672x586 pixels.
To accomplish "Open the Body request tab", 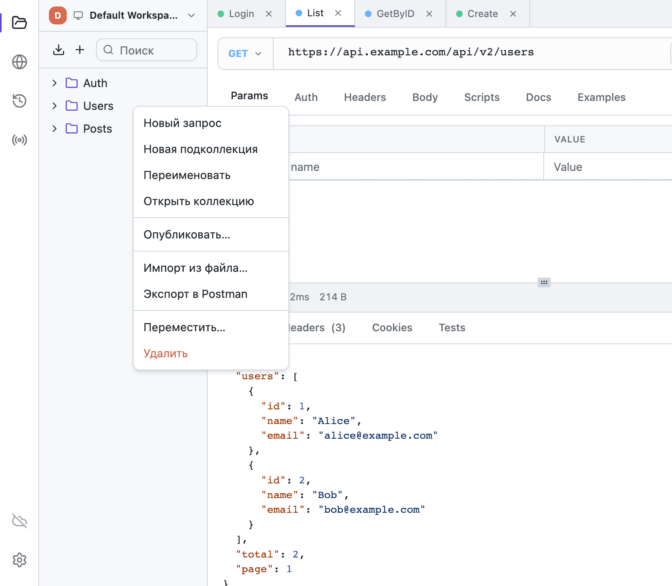I will 425,97.
